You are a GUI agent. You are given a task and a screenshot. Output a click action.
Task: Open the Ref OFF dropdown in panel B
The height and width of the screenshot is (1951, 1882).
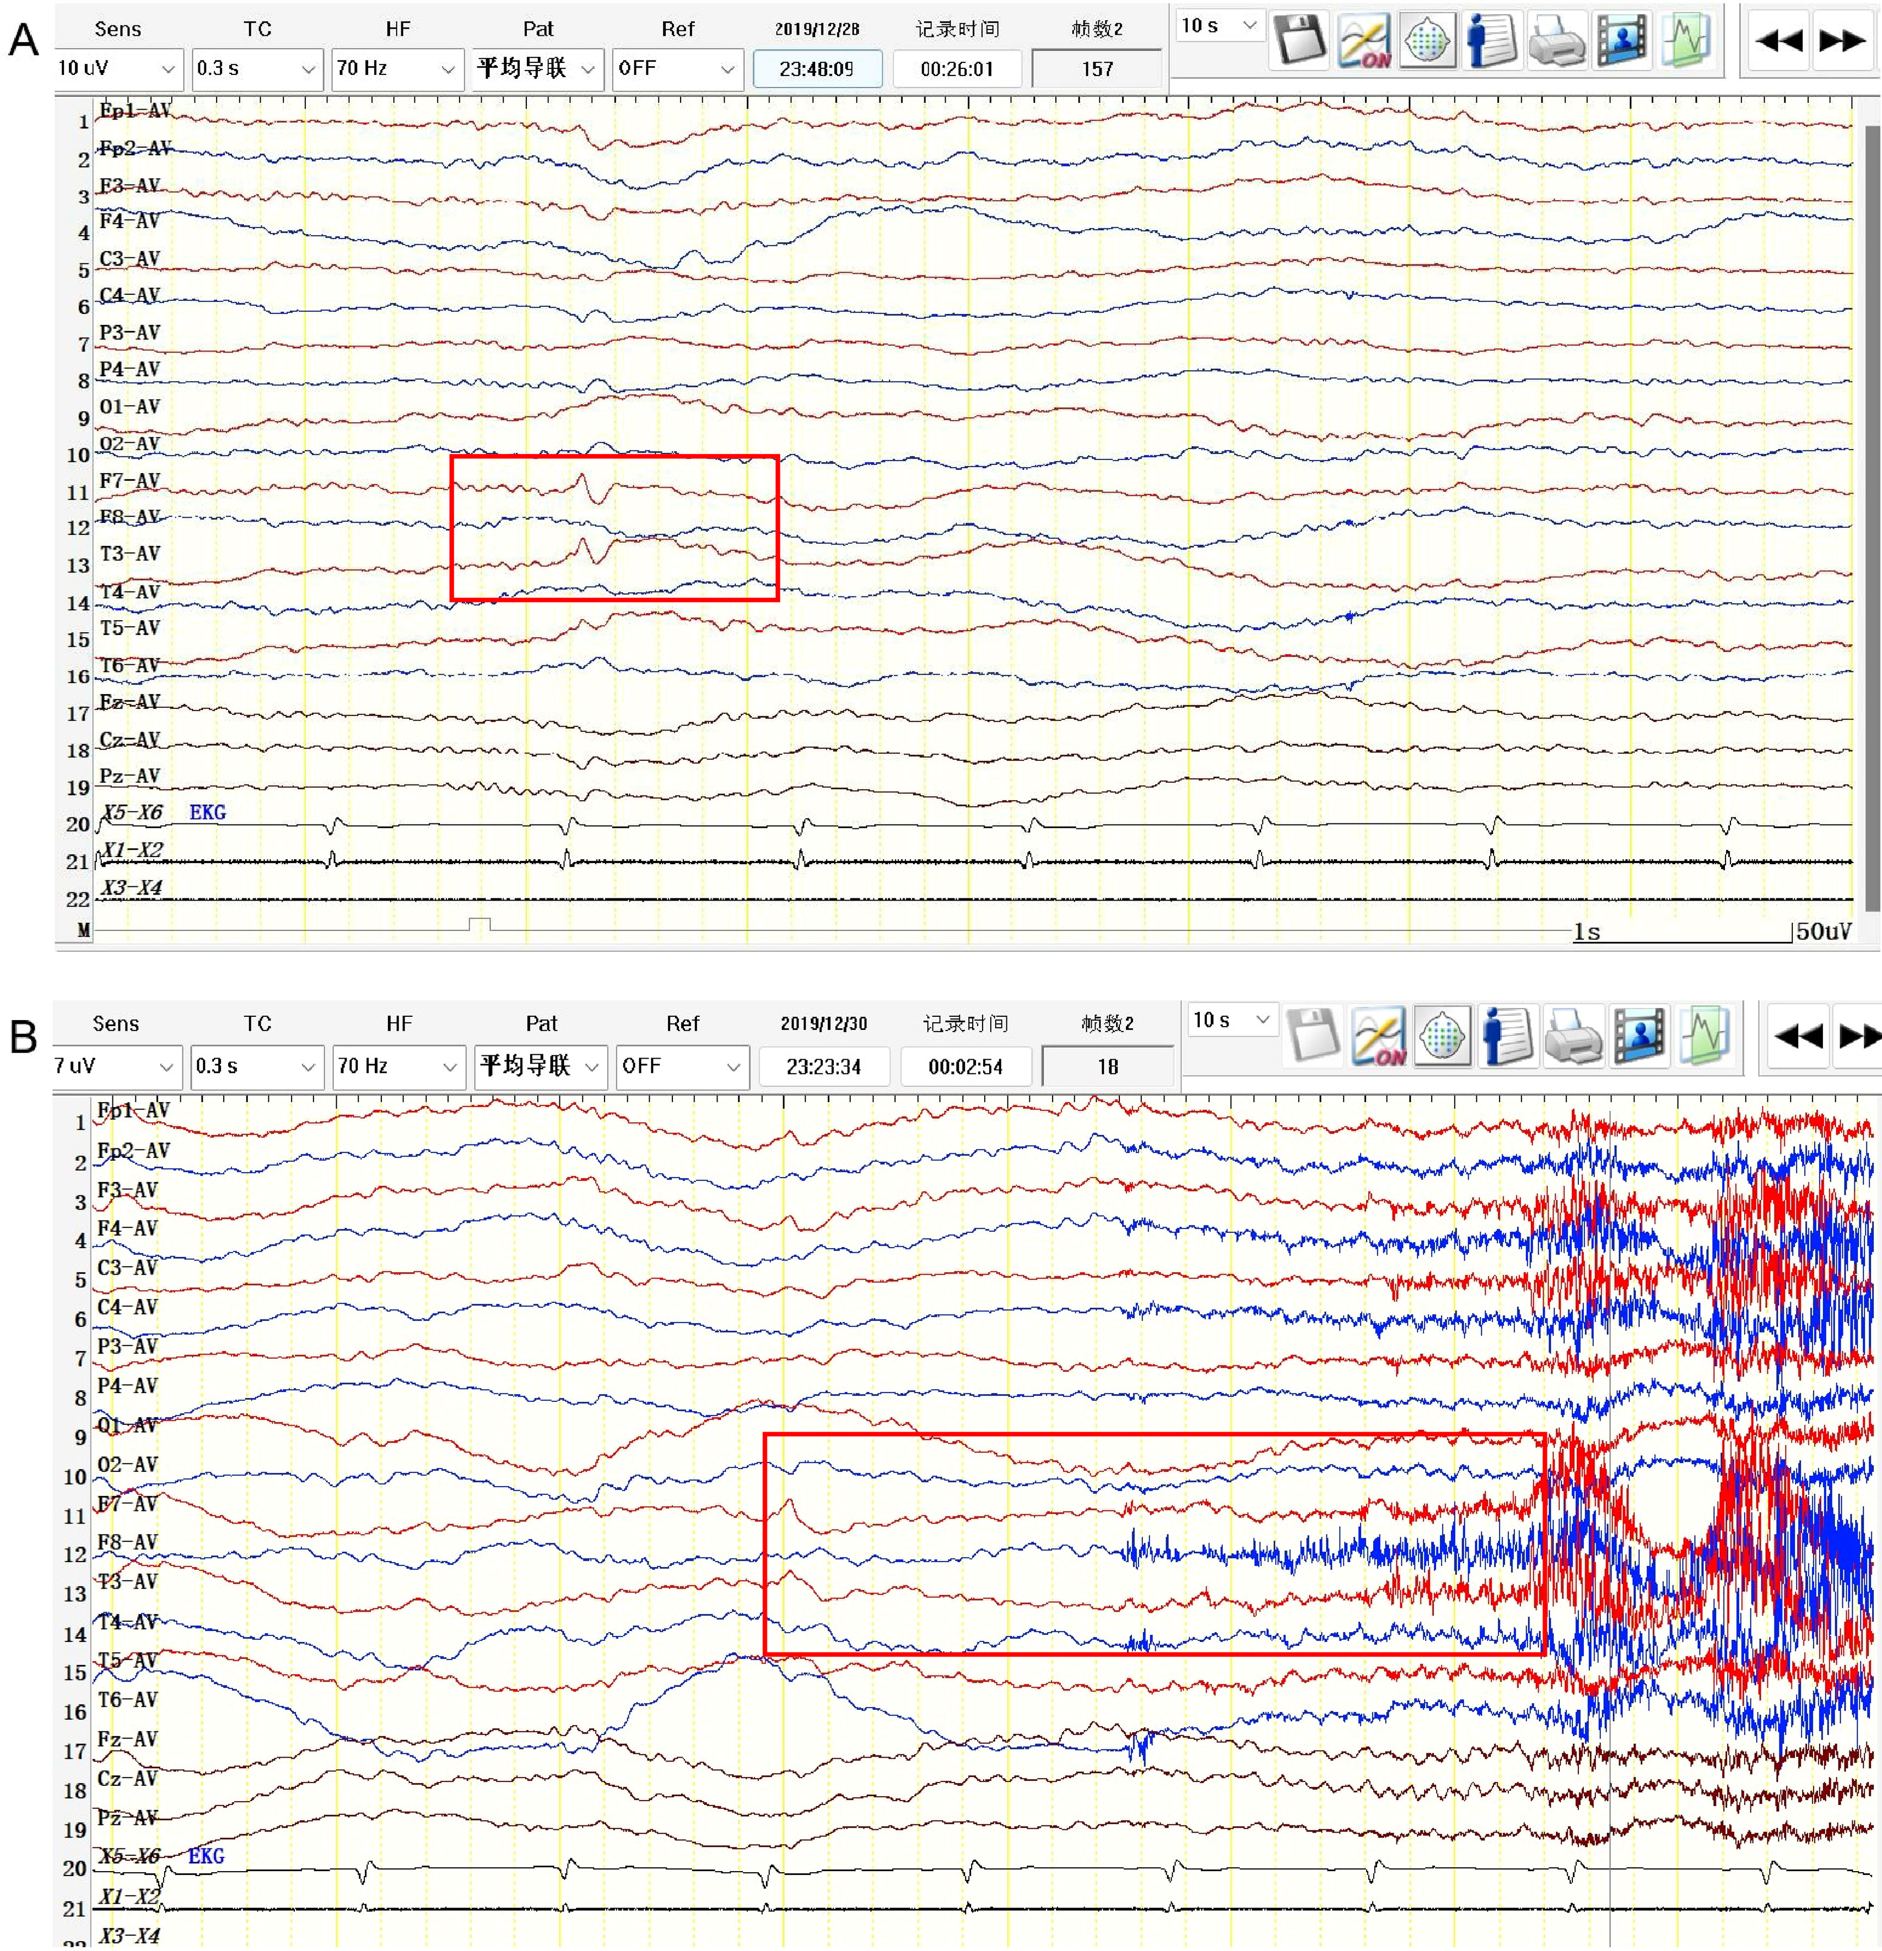(683, 1066)
